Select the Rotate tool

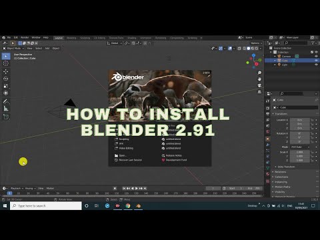point(6,79)
